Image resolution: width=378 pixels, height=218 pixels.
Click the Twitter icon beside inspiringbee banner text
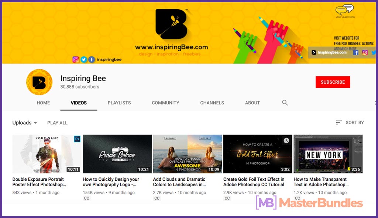point(84,59)
